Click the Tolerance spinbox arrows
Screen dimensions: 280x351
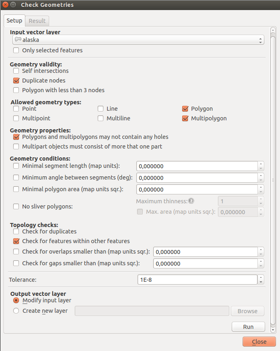point(261,279)
